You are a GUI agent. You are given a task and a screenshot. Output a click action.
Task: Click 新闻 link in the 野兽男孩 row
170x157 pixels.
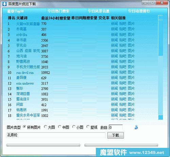point(114,61)
